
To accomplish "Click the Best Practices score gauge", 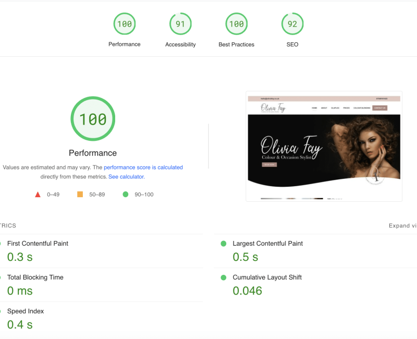I will click(236, 24).
